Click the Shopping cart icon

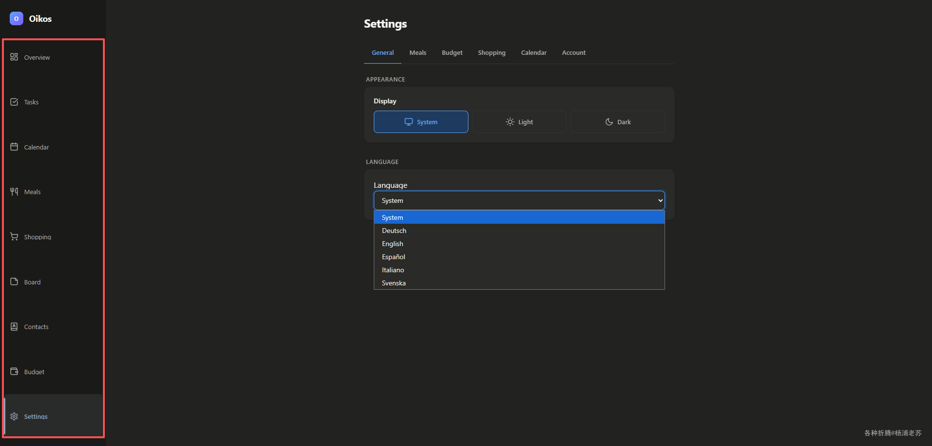pyautogui.click(x=14, y=237)
